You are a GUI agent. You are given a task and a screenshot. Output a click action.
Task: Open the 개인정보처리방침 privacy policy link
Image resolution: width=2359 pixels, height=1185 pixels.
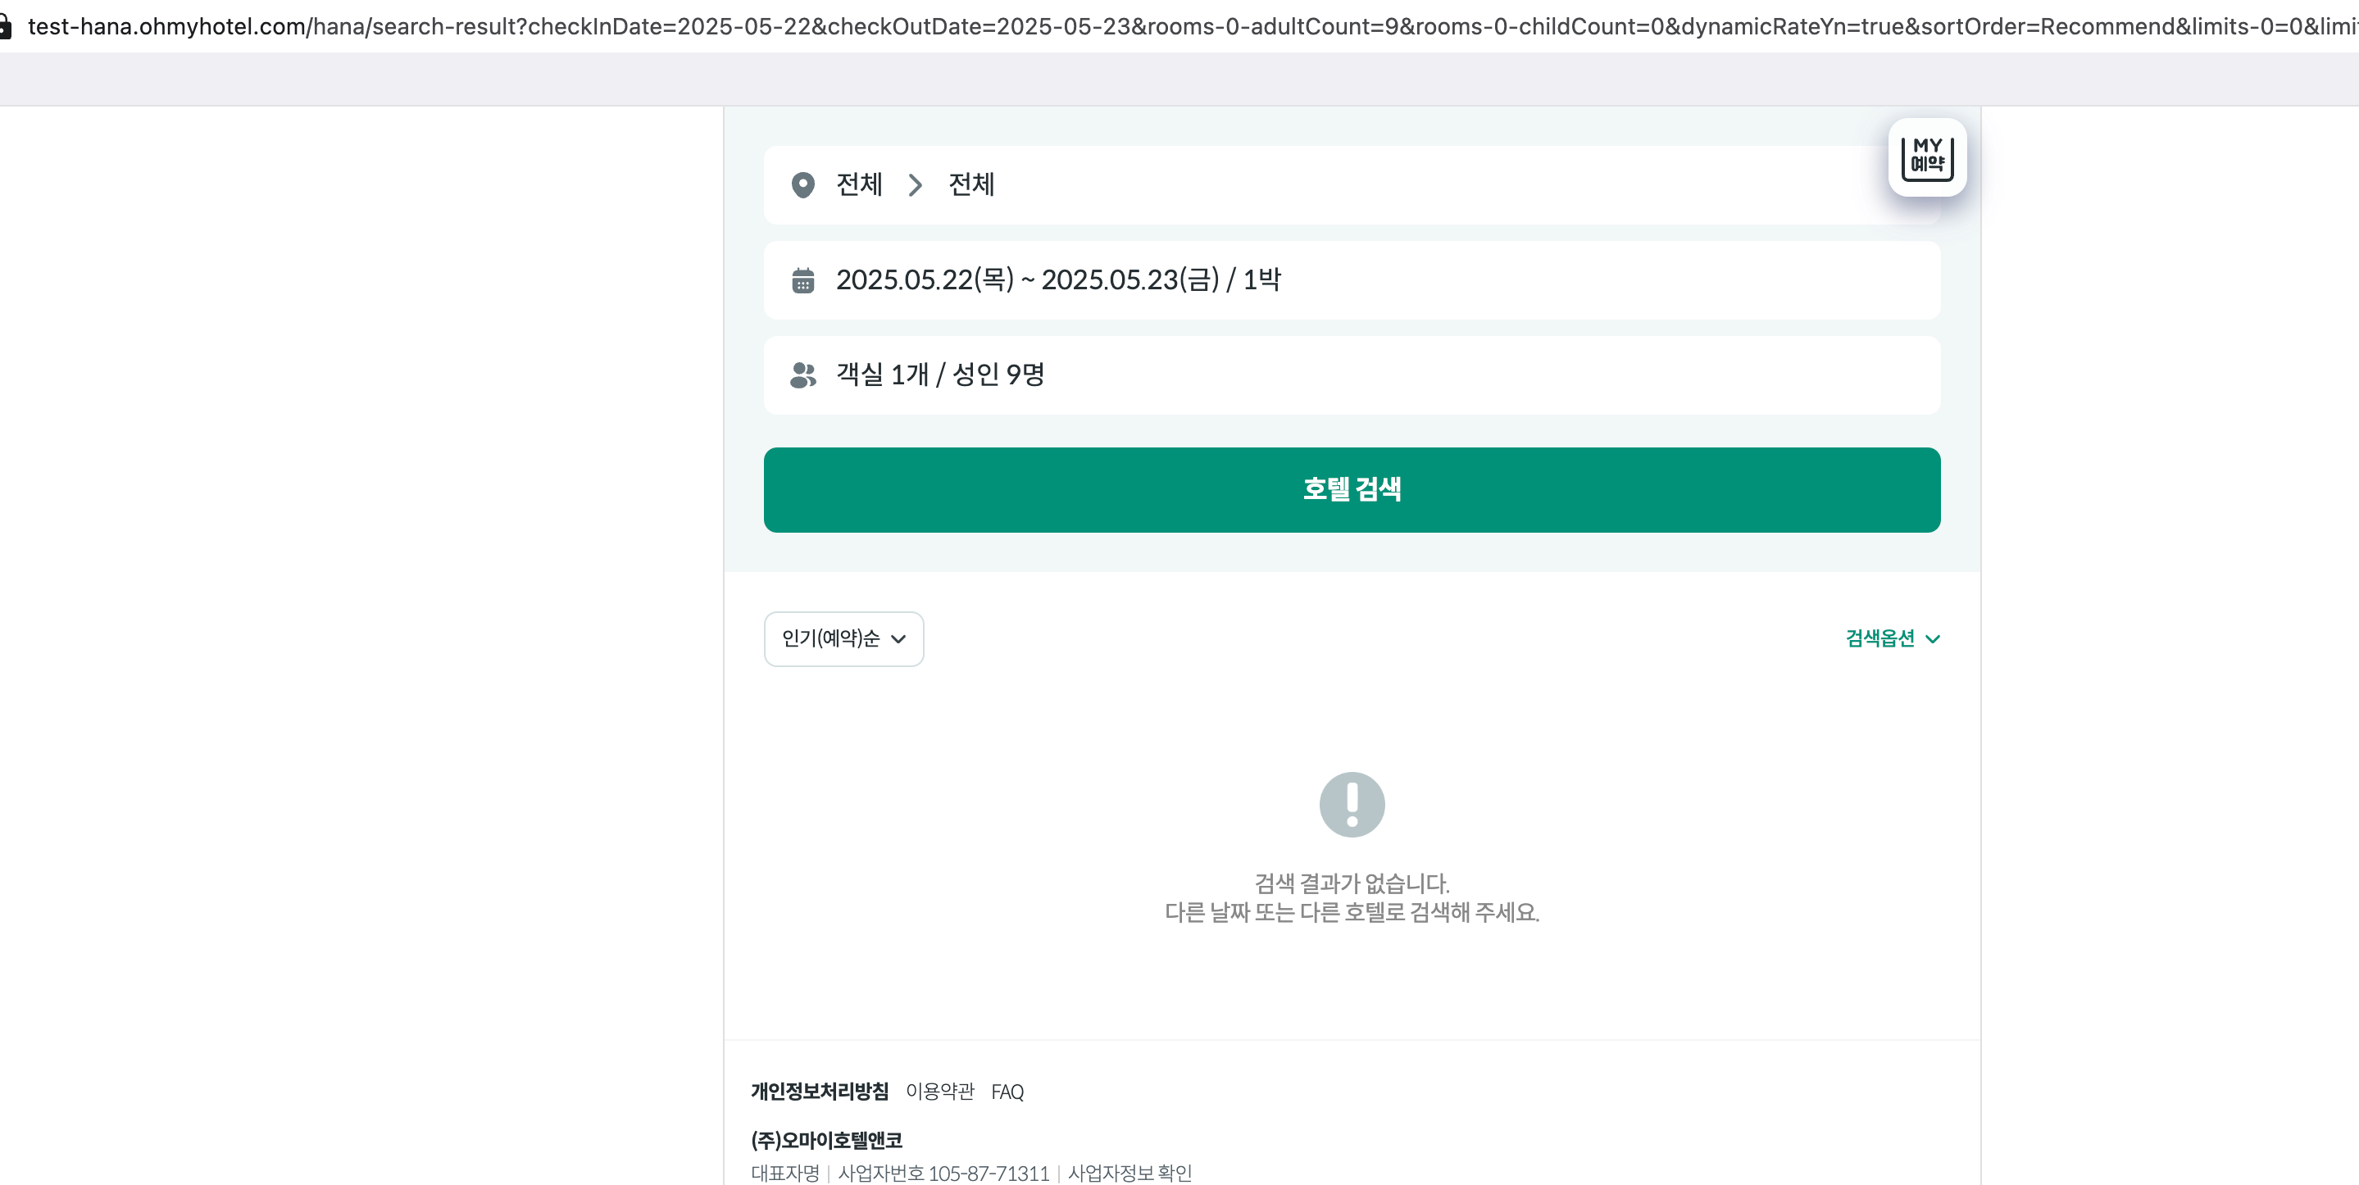coord(819,1091)
